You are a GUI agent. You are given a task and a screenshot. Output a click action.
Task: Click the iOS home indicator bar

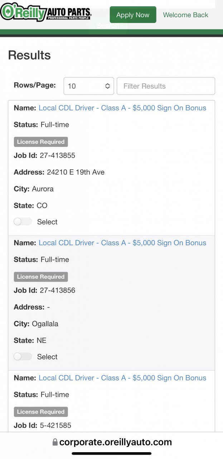112,454
